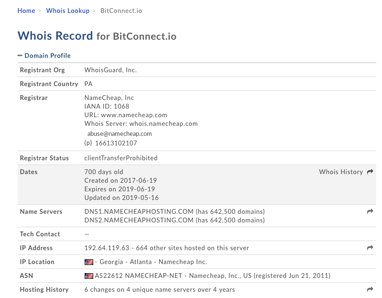Select the 700 days old text

[104, 172]
